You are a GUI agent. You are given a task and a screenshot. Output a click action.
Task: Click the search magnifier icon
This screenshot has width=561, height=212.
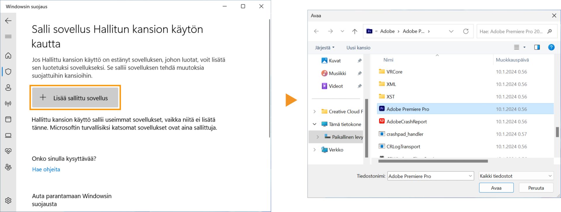[x=550, y=31]
